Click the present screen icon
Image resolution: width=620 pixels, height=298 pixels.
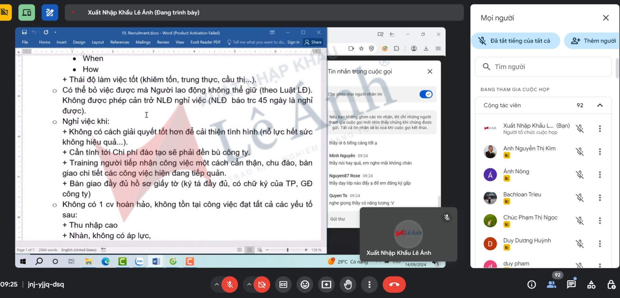pyautogui.click(x=326, y=285)
